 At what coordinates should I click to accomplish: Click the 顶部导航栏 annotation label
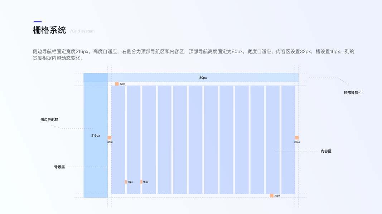click(353, 93)
